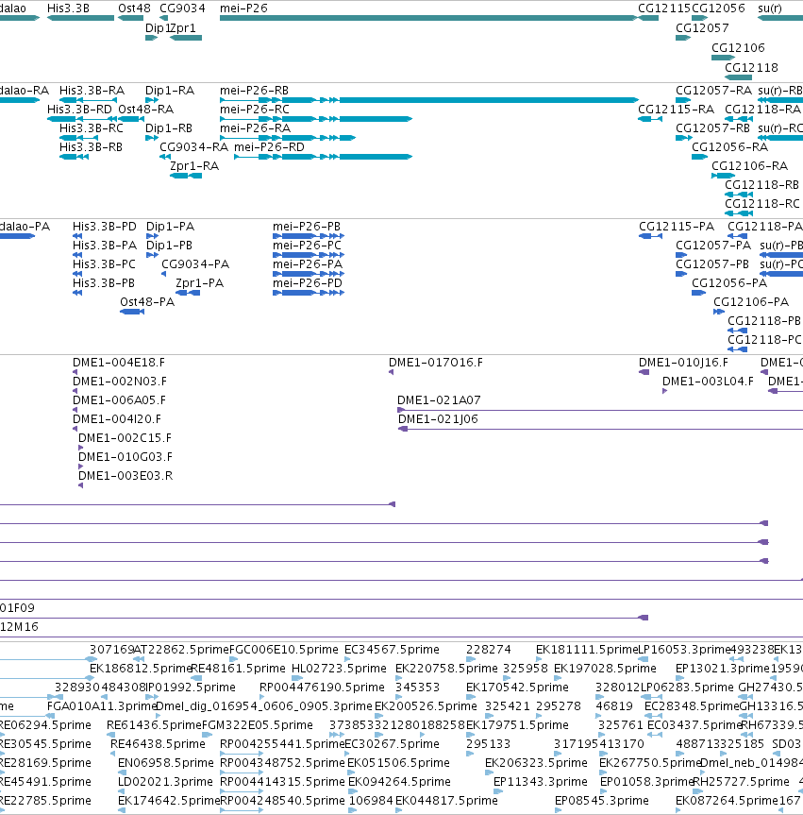Image resolution: width=803 pixels, height=815 pixels.
Task: Click the DME1-010G03.F label
Action: (125, 457)
